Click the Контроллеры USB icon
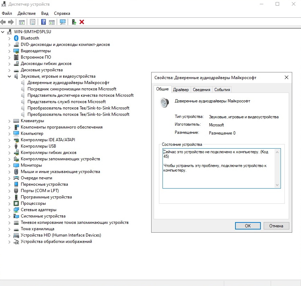Screen dimensions: 301x286 pyautogui.click(x=16, y=146)
